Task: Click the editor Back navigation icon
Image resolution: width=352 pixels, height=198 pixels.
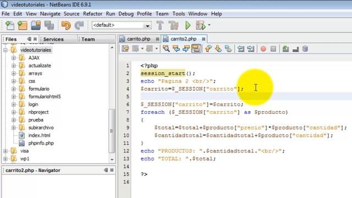Action: coord(136,49)
